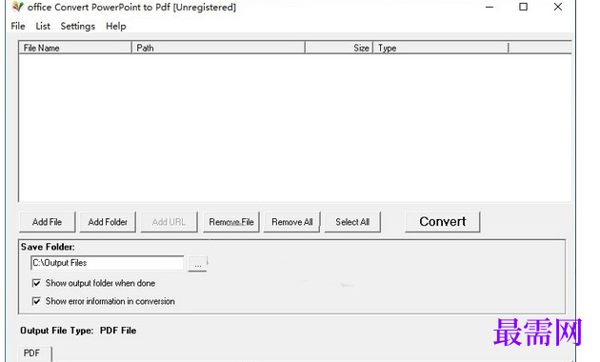The width and height of the screenshot is (600, 362).
Task: Click the Add File button
Action: pyautogui.click(x=47, y=222)
